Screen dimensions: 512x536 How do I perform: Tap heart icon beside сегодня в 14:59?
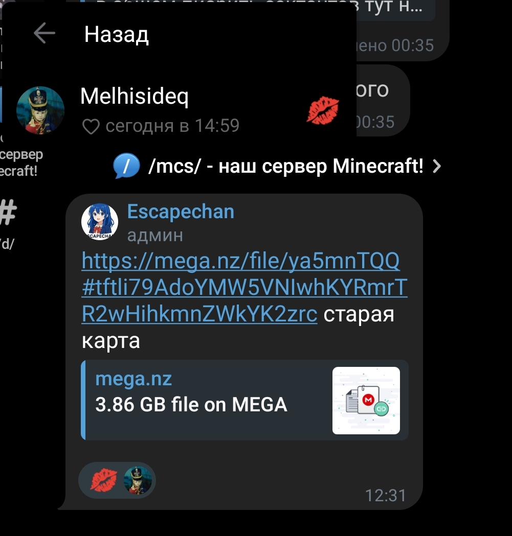pos(91,127)
